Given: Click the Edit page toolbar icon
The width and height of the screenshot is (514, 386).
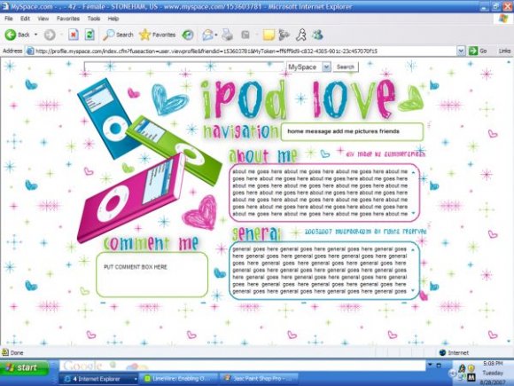Looking at the screenshot, I should point(245,35).
